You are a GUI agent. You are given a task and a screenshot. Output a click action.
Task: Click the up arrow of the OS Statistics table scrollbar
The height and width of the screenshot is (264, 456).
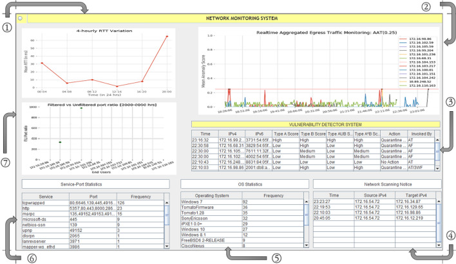pyautogui.click(x=306, y=201)
